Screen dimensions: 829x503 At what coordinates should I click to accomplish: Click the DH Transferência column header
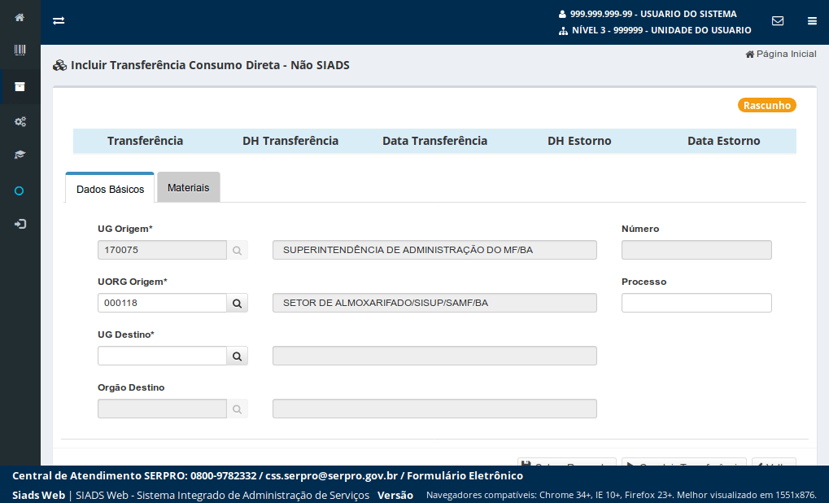(290, 141)
